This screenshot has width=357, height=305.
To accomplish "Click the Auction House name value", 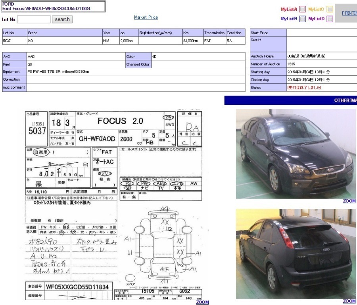I will (306, 56).
